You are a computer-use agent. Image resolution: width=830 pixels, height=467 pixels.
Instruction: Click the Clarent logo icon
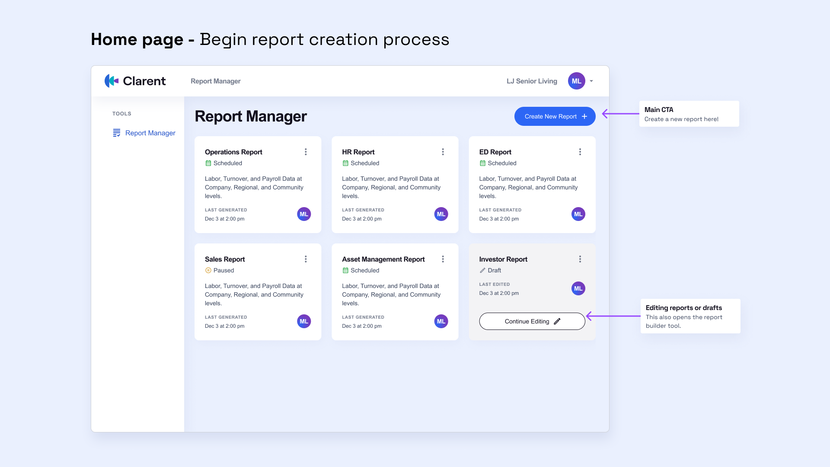112,81
